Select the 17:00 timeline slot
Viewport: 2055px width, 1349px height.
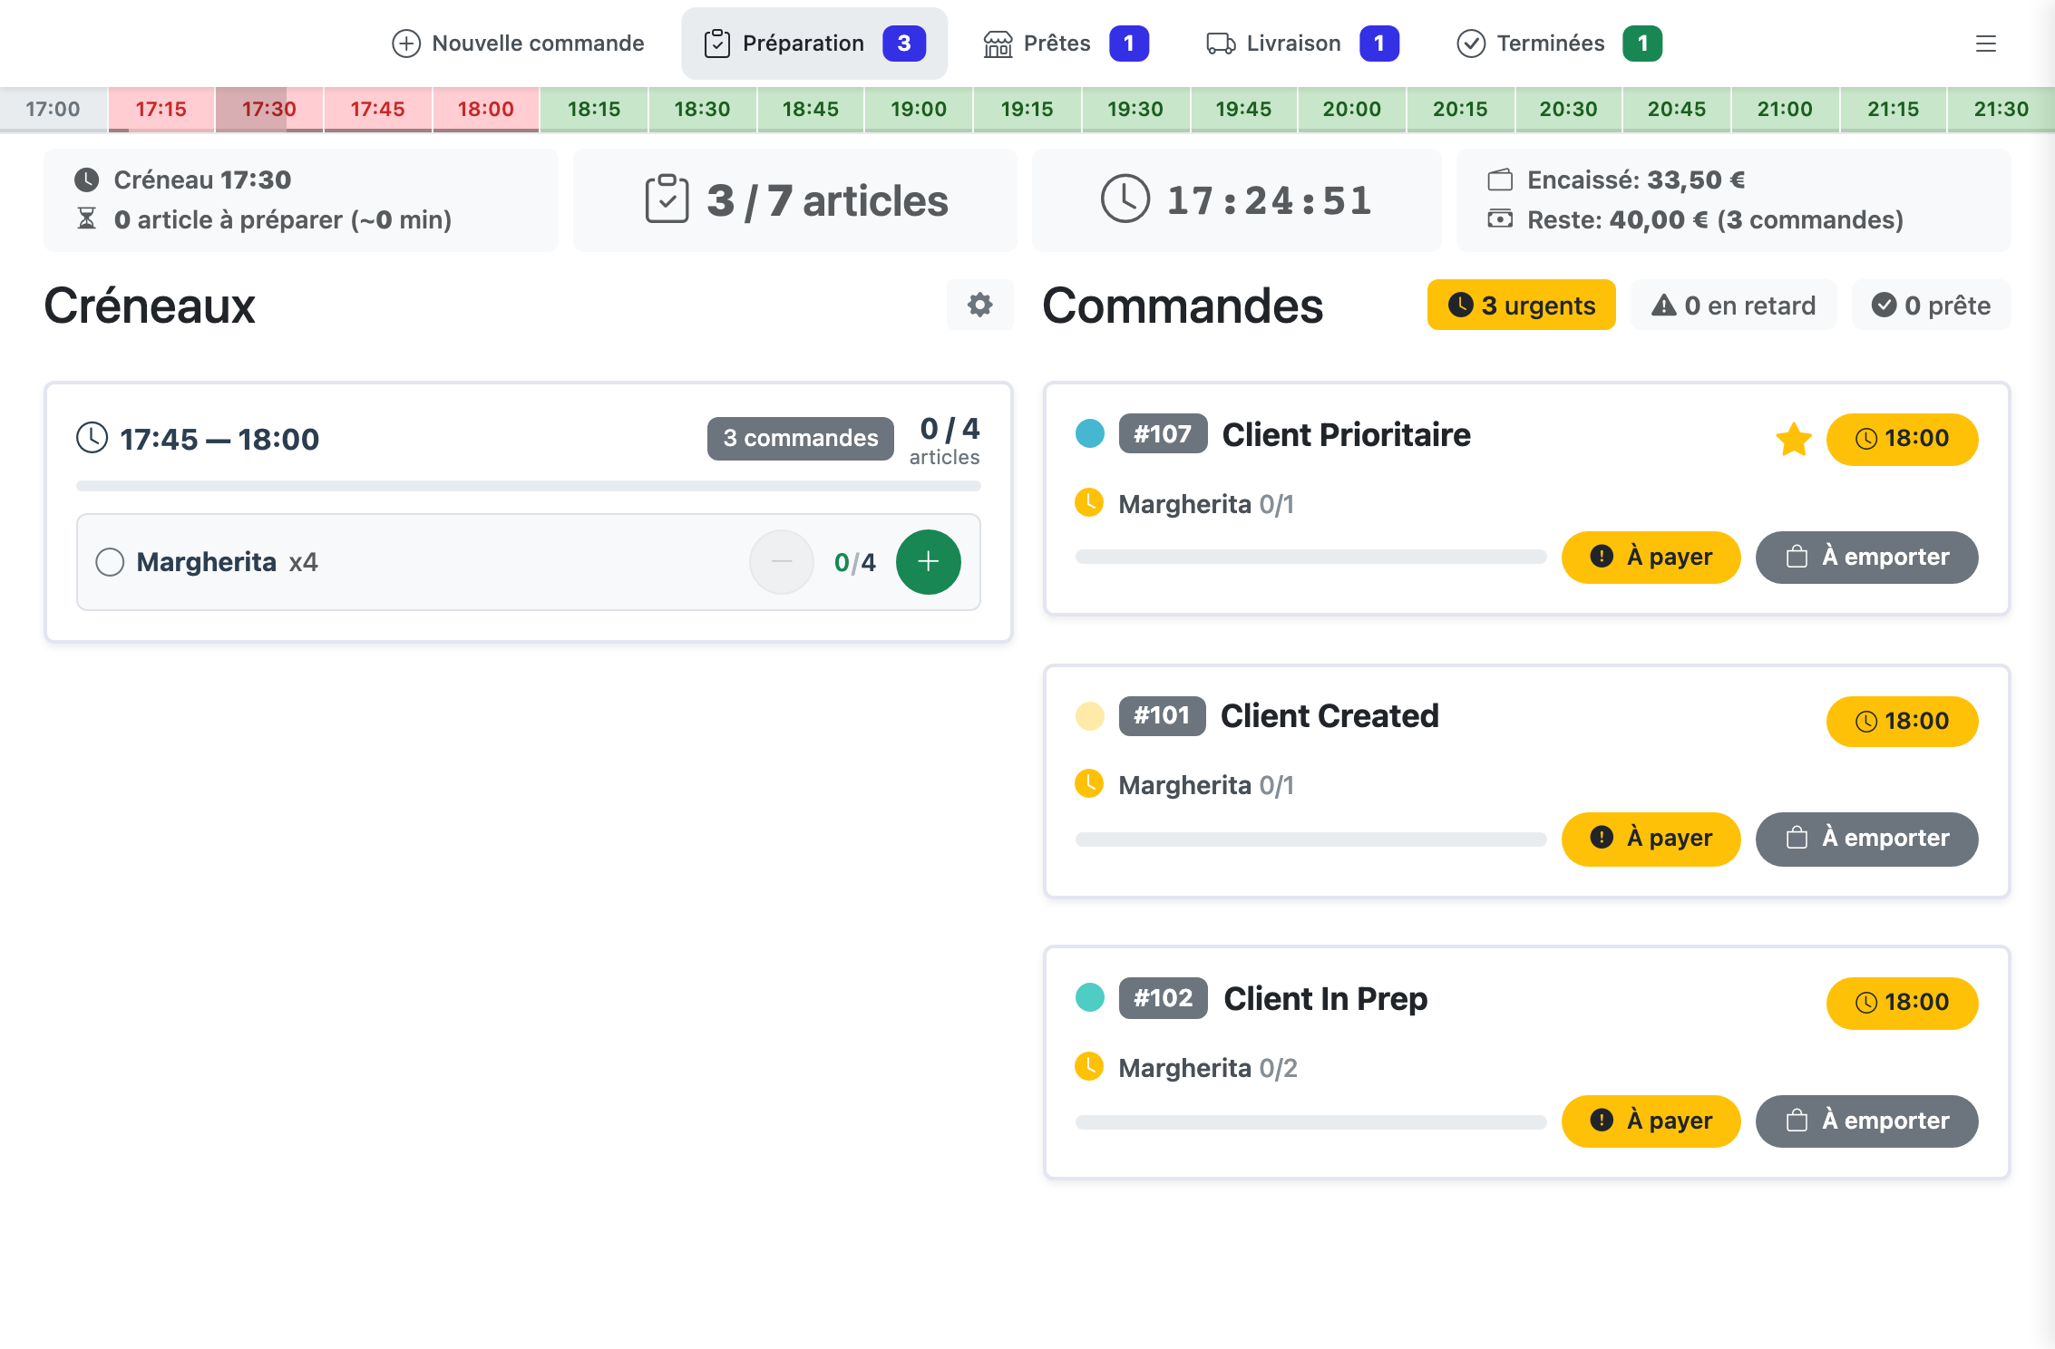[x=54, y=110]
